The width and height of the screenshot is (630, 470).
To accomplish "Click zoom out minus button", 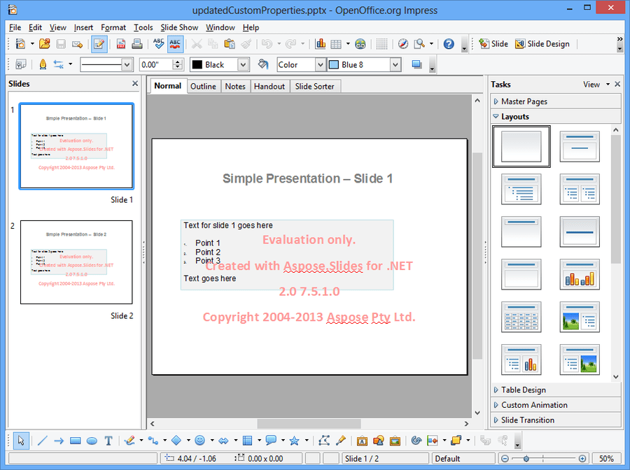I will (x=505, y=458).
